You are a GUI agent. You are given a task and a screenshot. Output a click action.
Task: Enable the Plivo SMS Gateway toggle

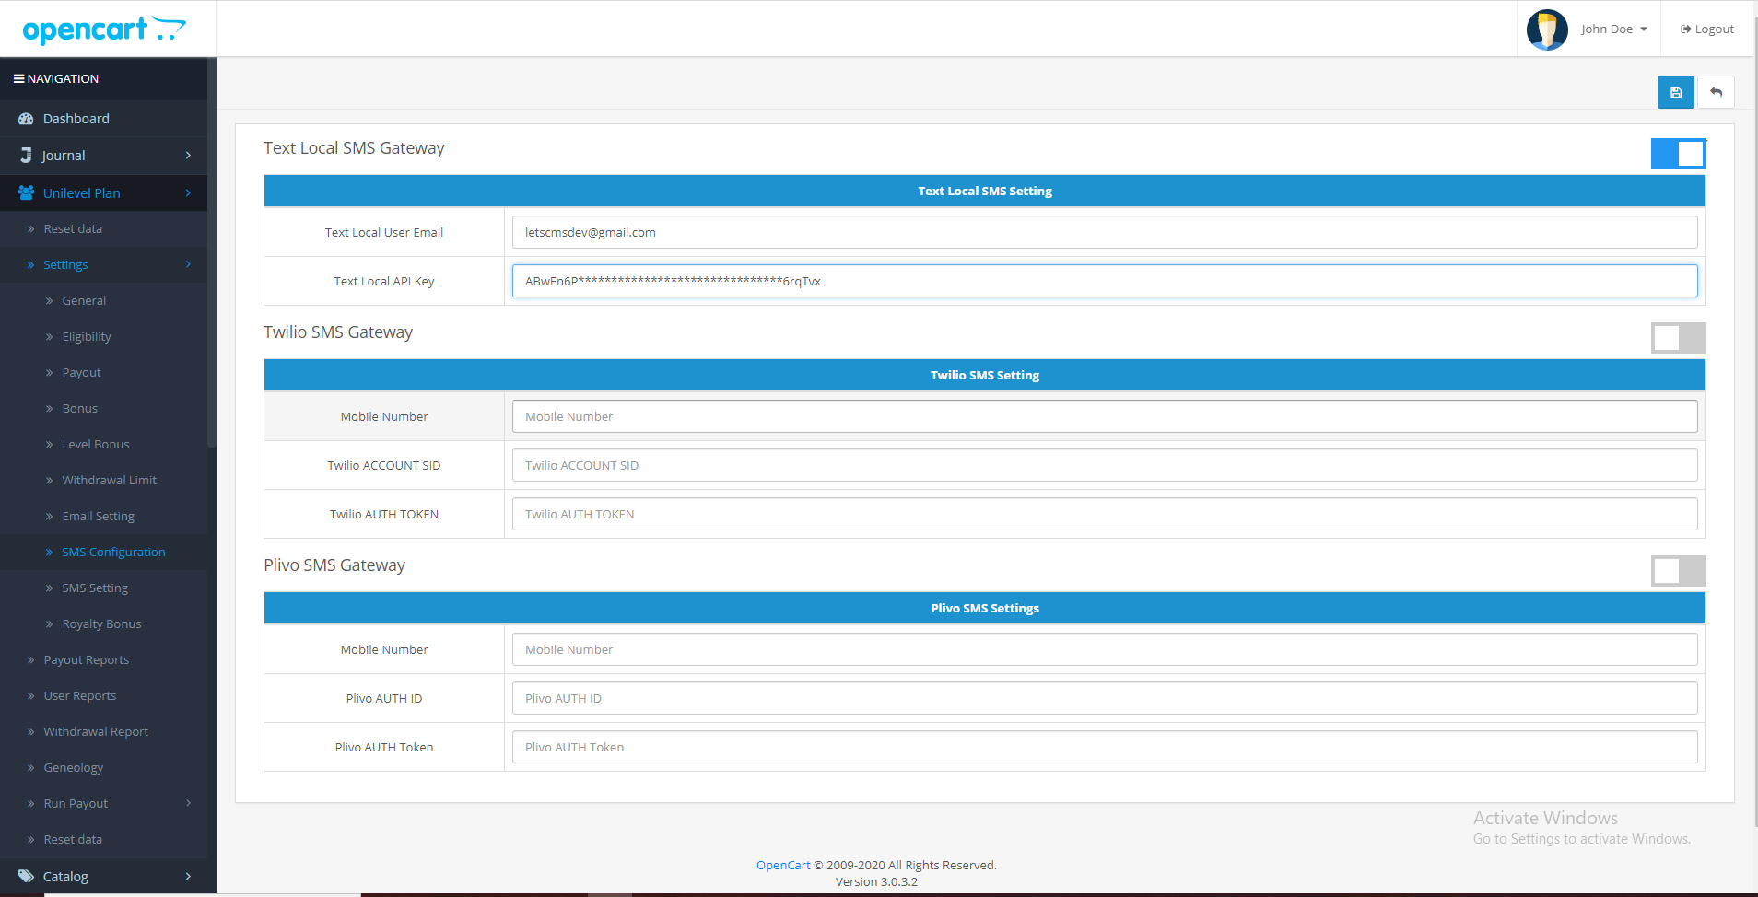coord(1678,571)
